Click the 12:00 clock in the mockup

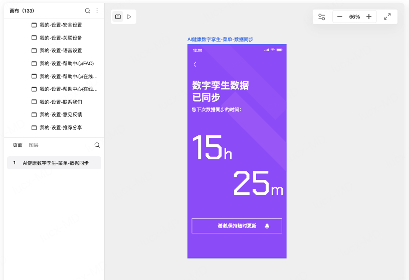(197, 50)
